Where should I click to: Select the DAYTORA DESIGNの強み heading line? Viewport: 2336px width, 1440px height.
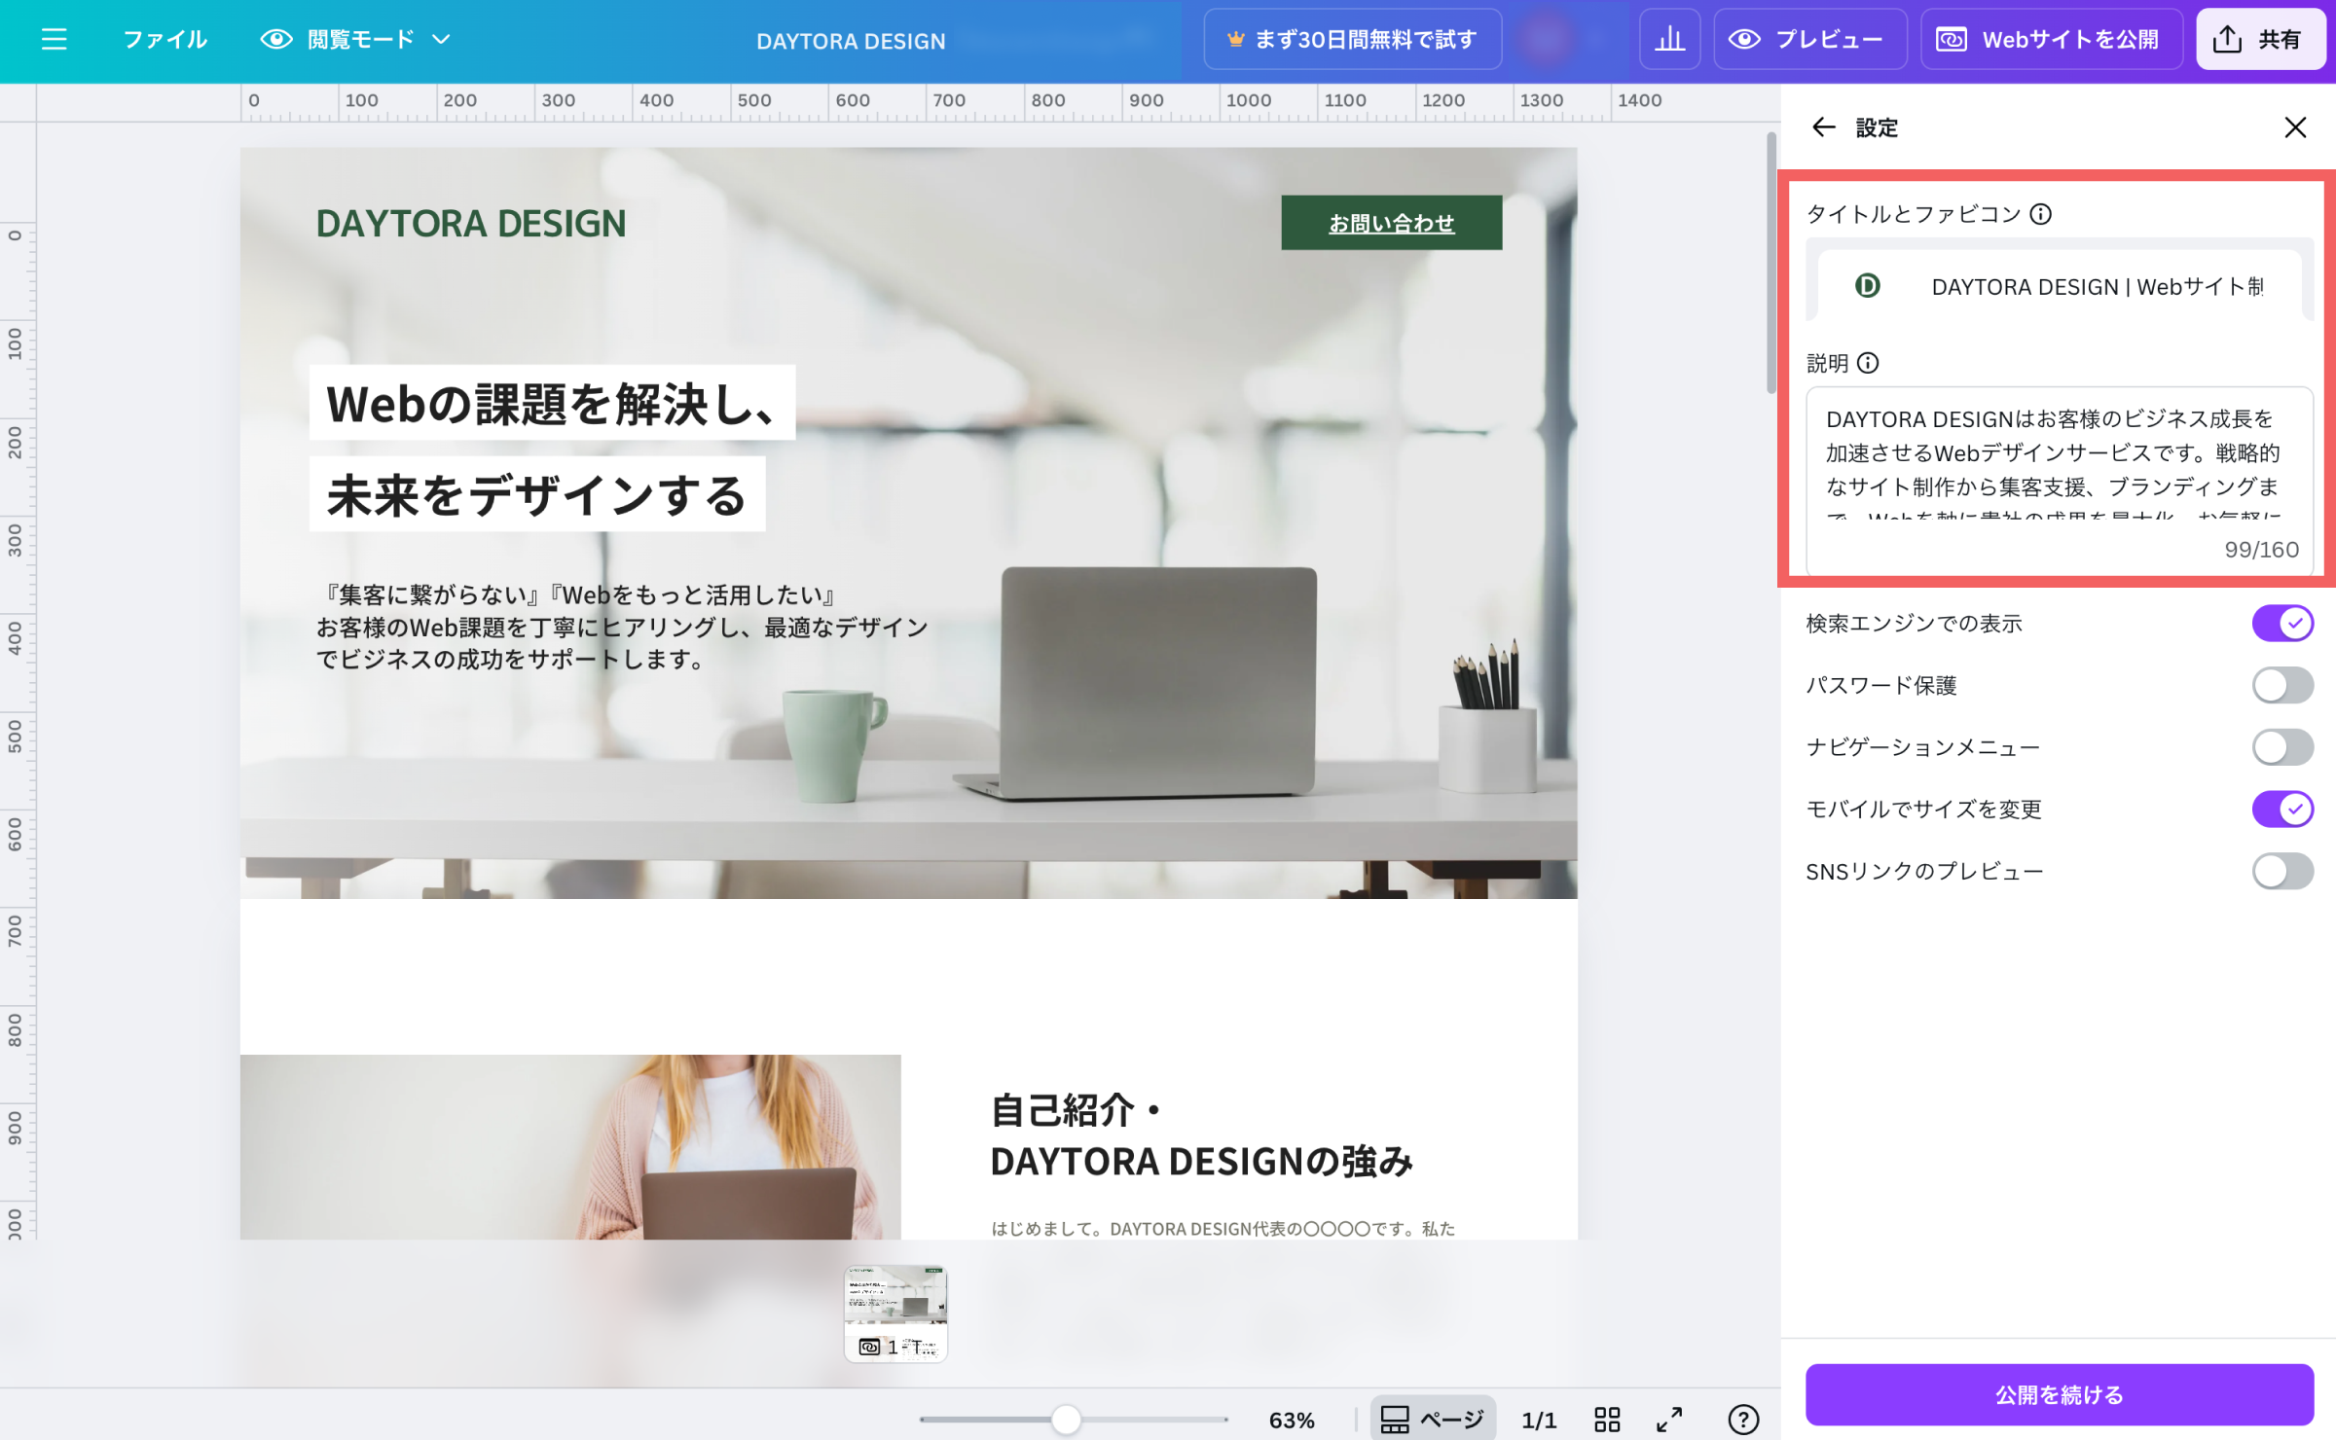pyautogui.click(x=1201, y=1161)
